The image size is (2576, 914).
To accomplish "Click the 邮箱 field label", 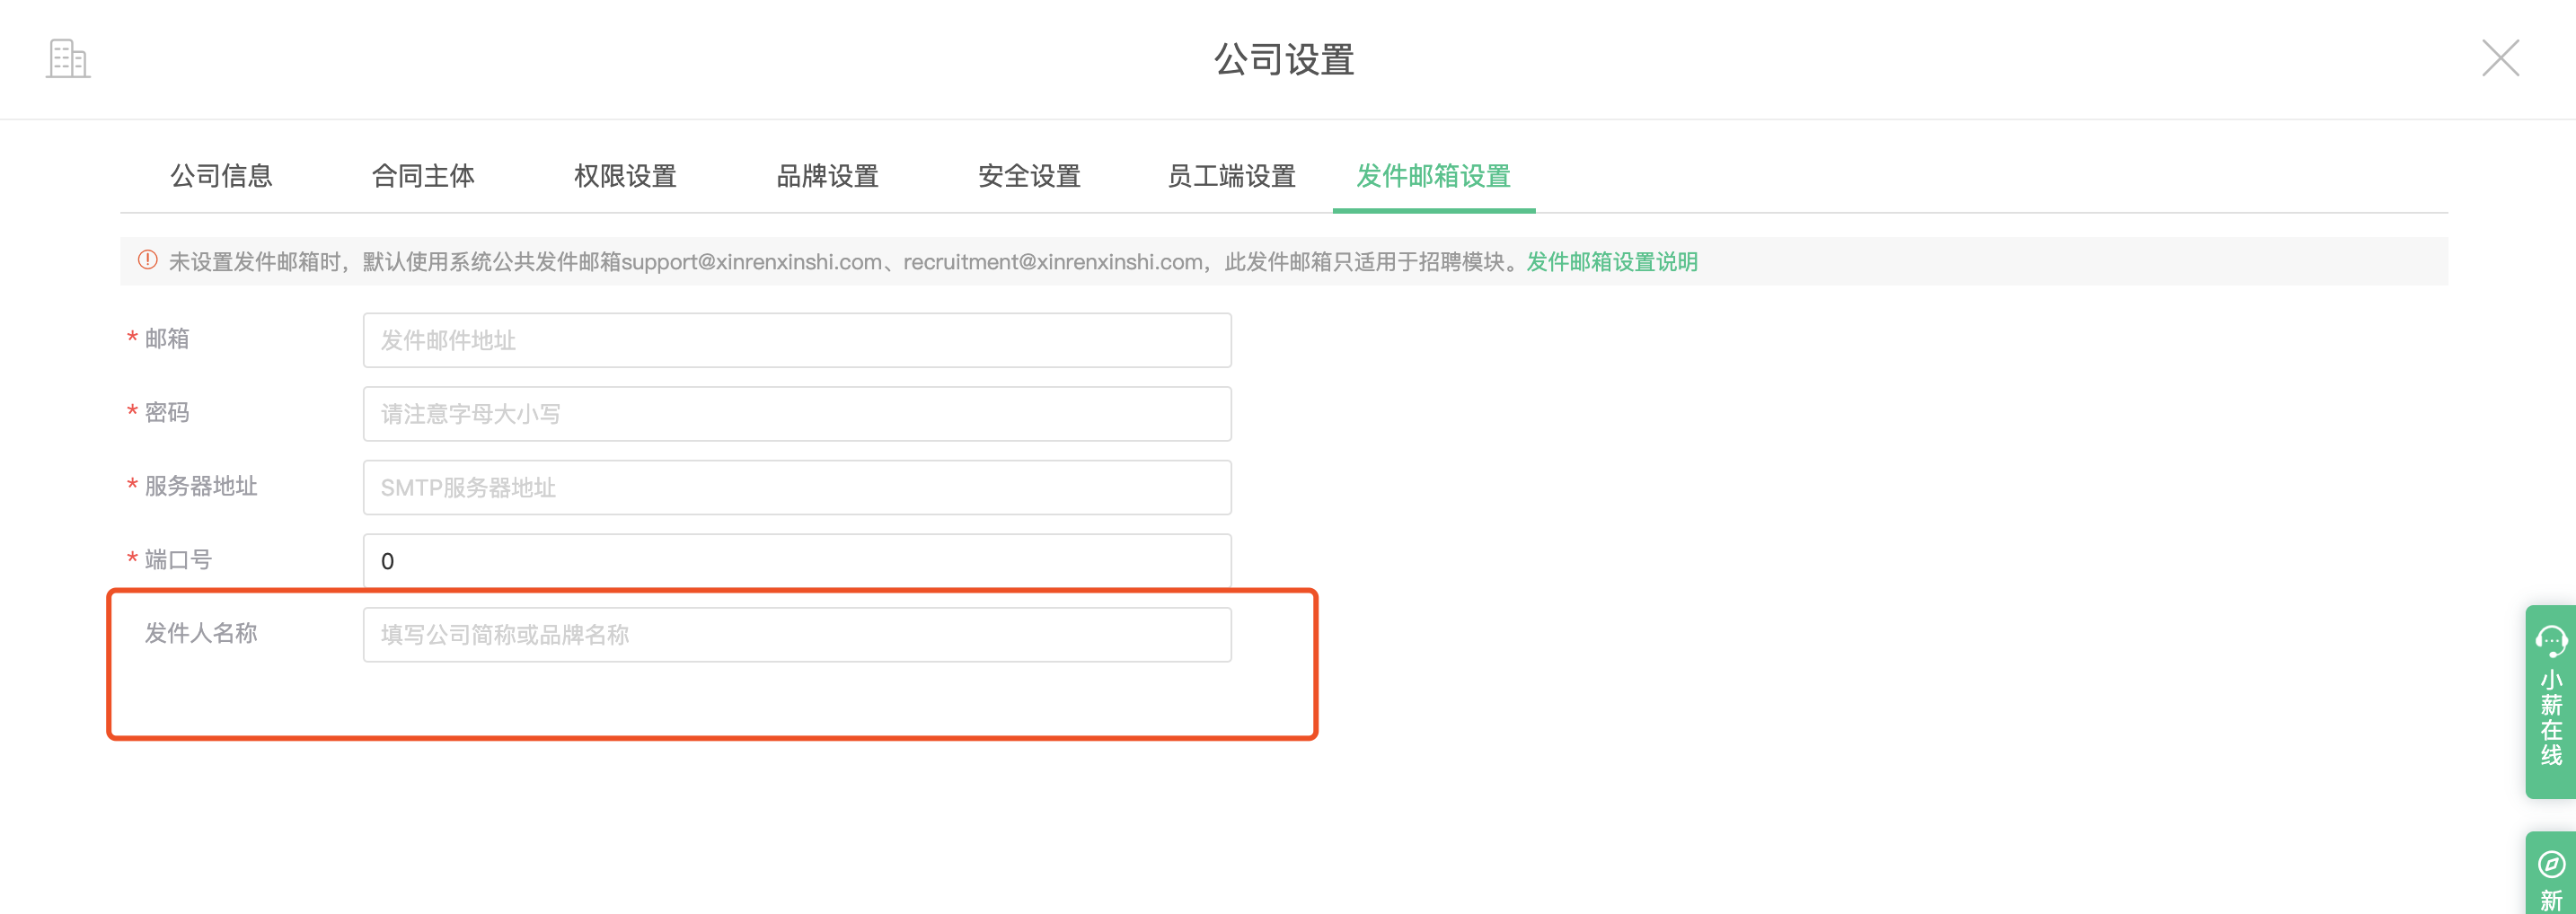I will (x=167, y=339).
